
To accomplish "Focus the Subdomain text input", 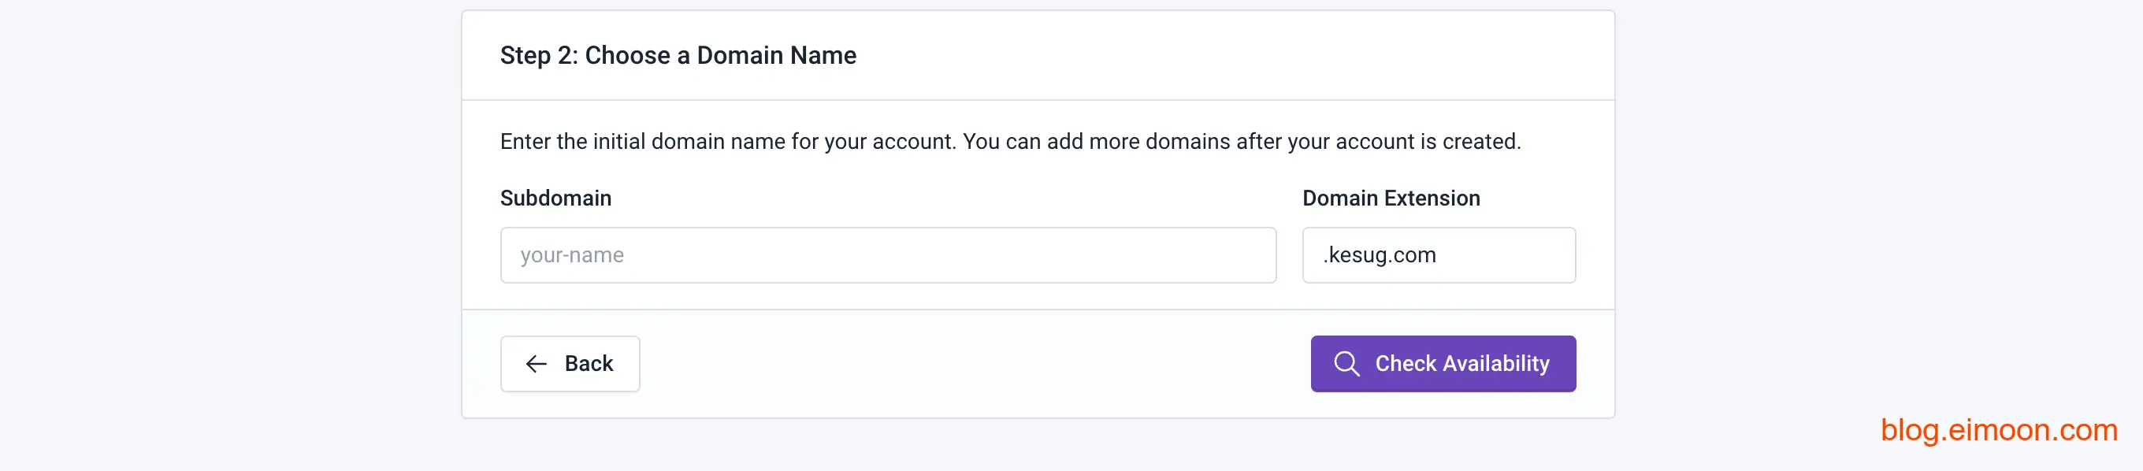I will pos(887,255).
